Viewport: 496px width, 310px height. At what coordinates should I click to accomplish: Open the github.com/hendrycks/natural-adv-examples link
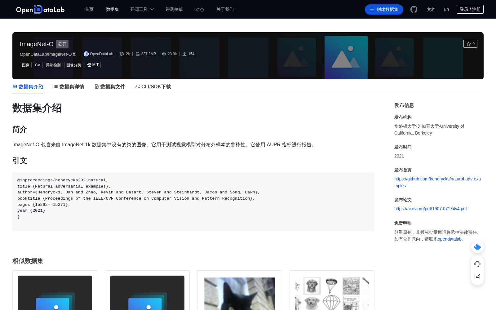[x=437, y=182]
